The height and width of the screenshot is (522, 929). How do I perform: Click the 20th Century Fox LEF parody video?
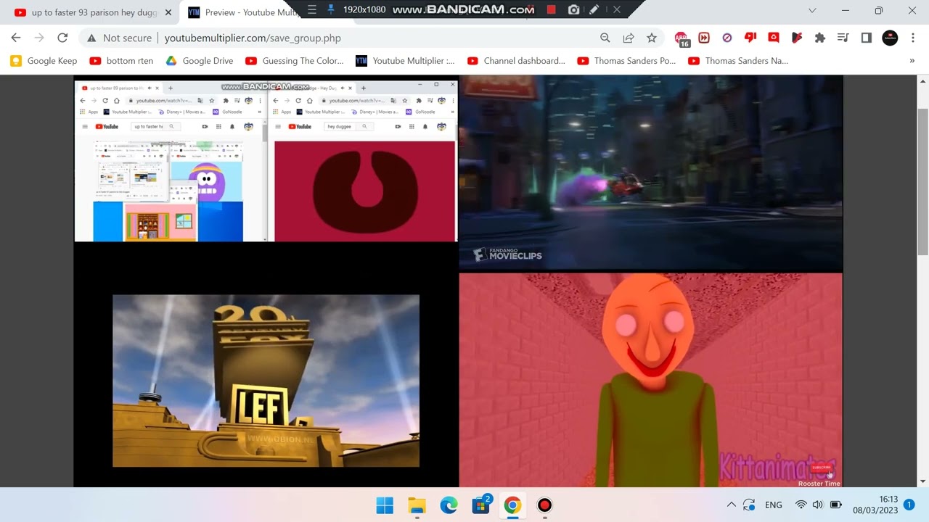(x=266, y=381)
